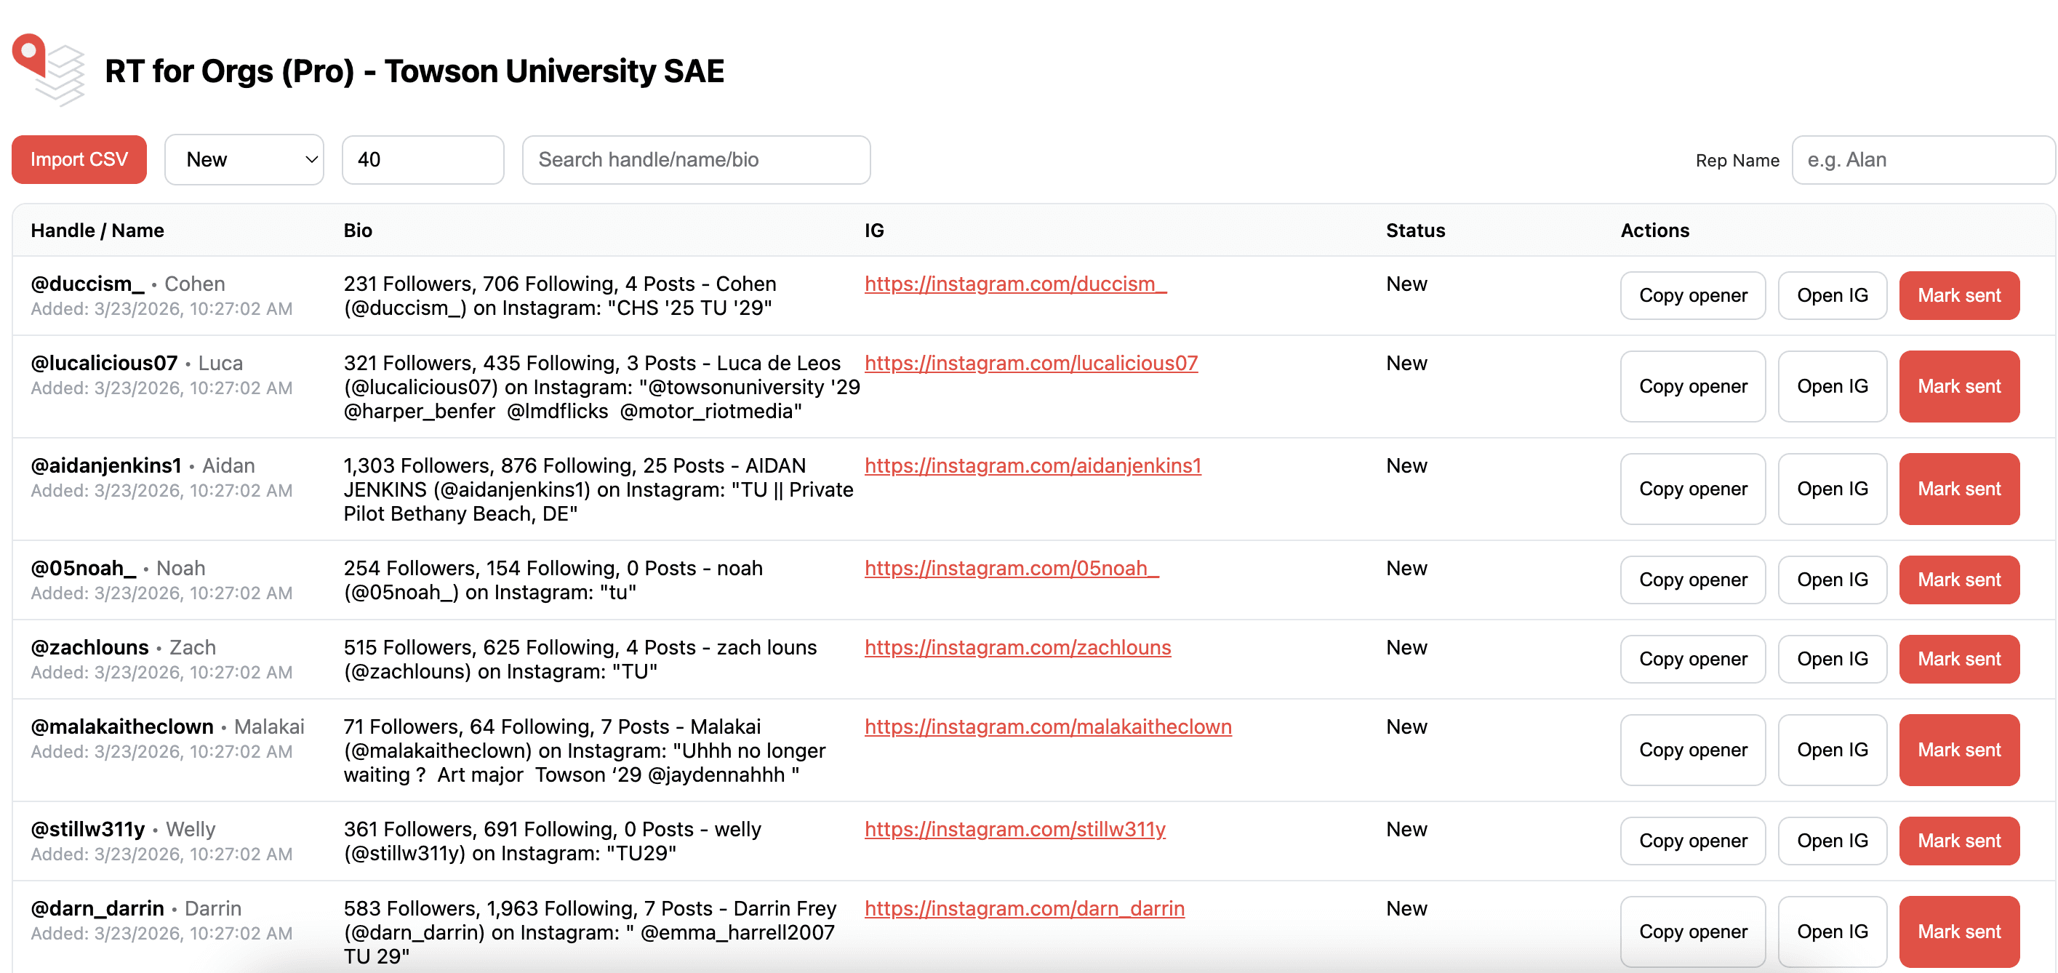Open IG for @lucalicious07
This screenshot has width=2058, height=973.
click(x=1831, y=387)
